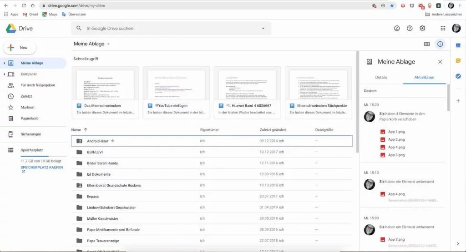Select the Android-User folder row
This screenshot has width=466, height=252.
pyautogui.click(x=212, y=141)
